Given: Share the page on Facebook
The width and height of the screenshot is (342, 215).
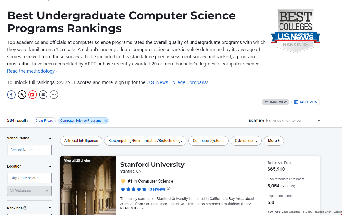Looking at the screenshot, I should [x=11, y=95].
